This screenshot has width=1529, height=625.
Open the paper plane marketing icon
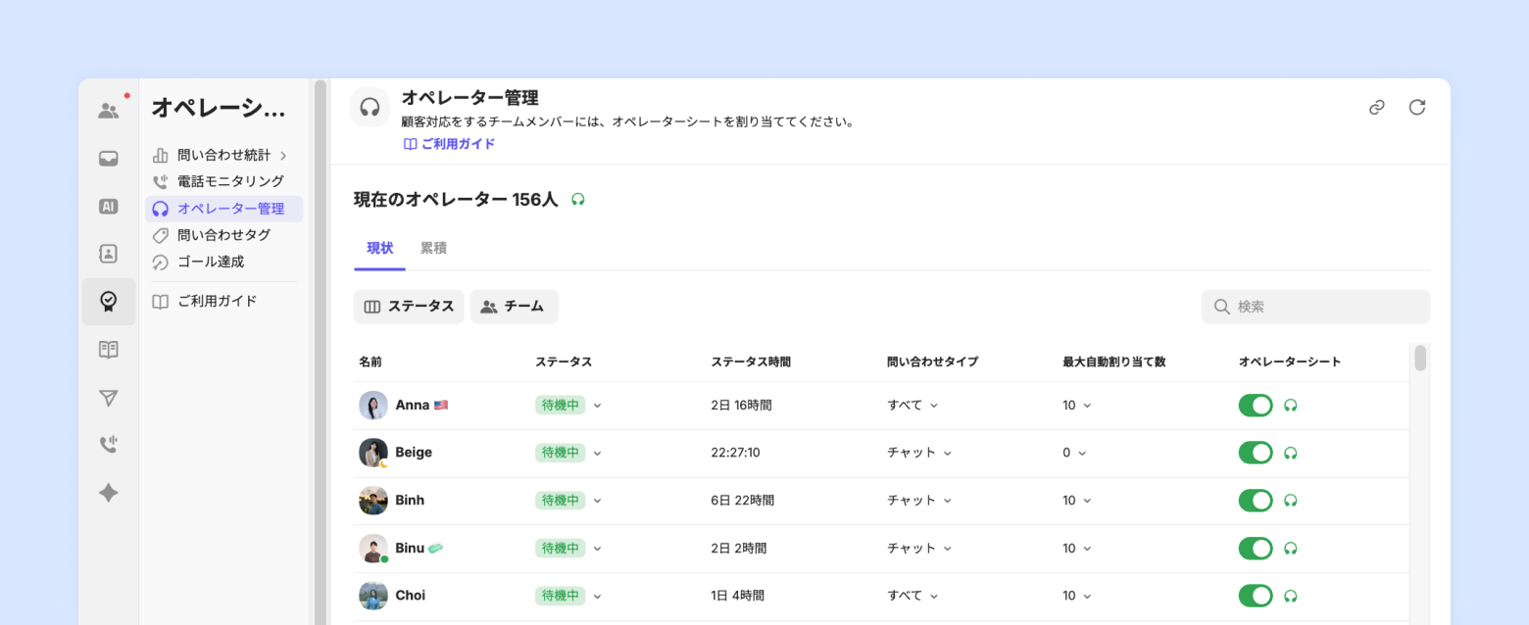tap(109, 398)
